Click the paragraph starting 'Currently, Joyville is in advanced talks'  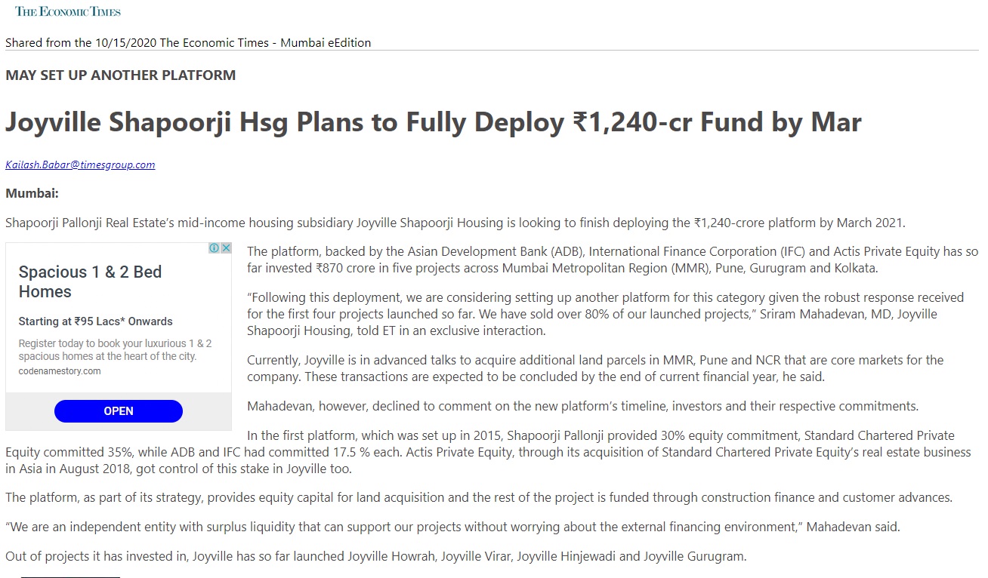pyautogui.click(x=595, y=367)
